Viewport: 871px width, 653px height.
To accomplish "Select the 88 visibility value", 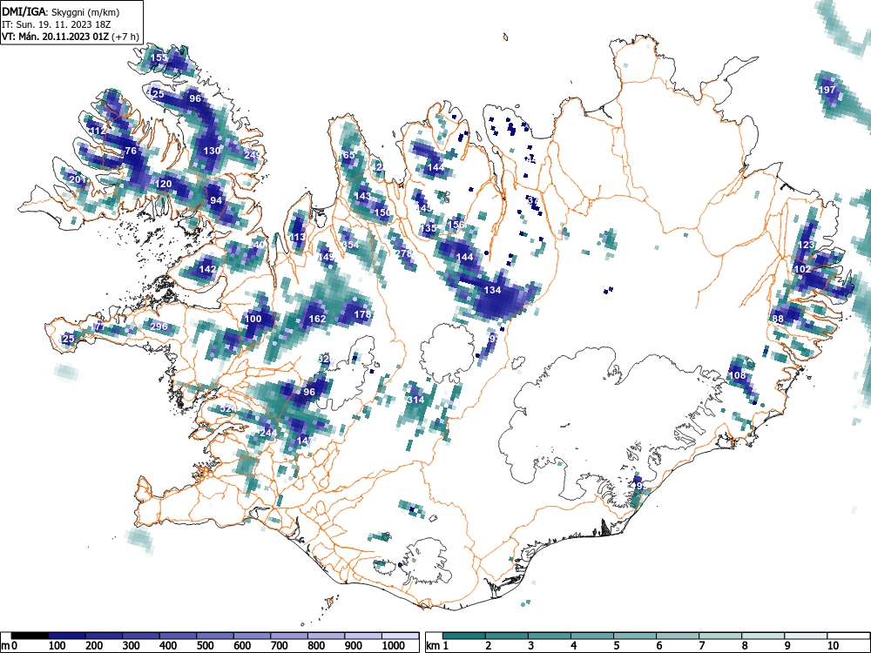I will click(778, 318).
